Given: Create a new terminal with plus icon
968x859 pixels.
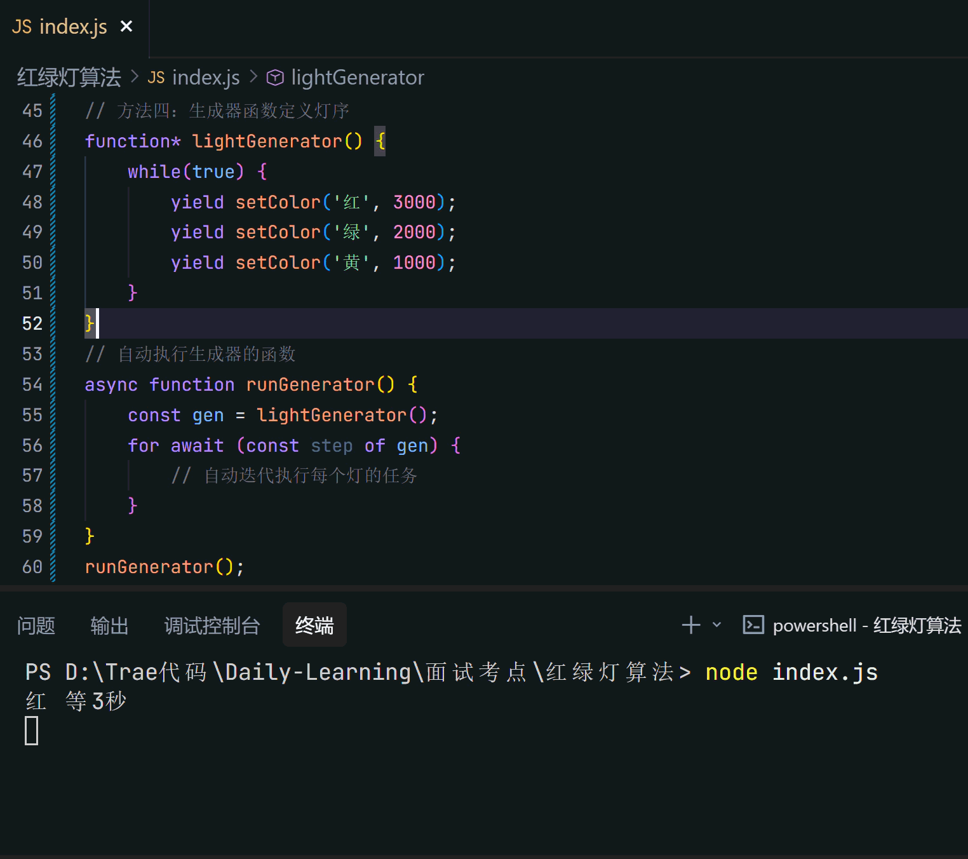Looking at the screenshot, I should point(691,625).
